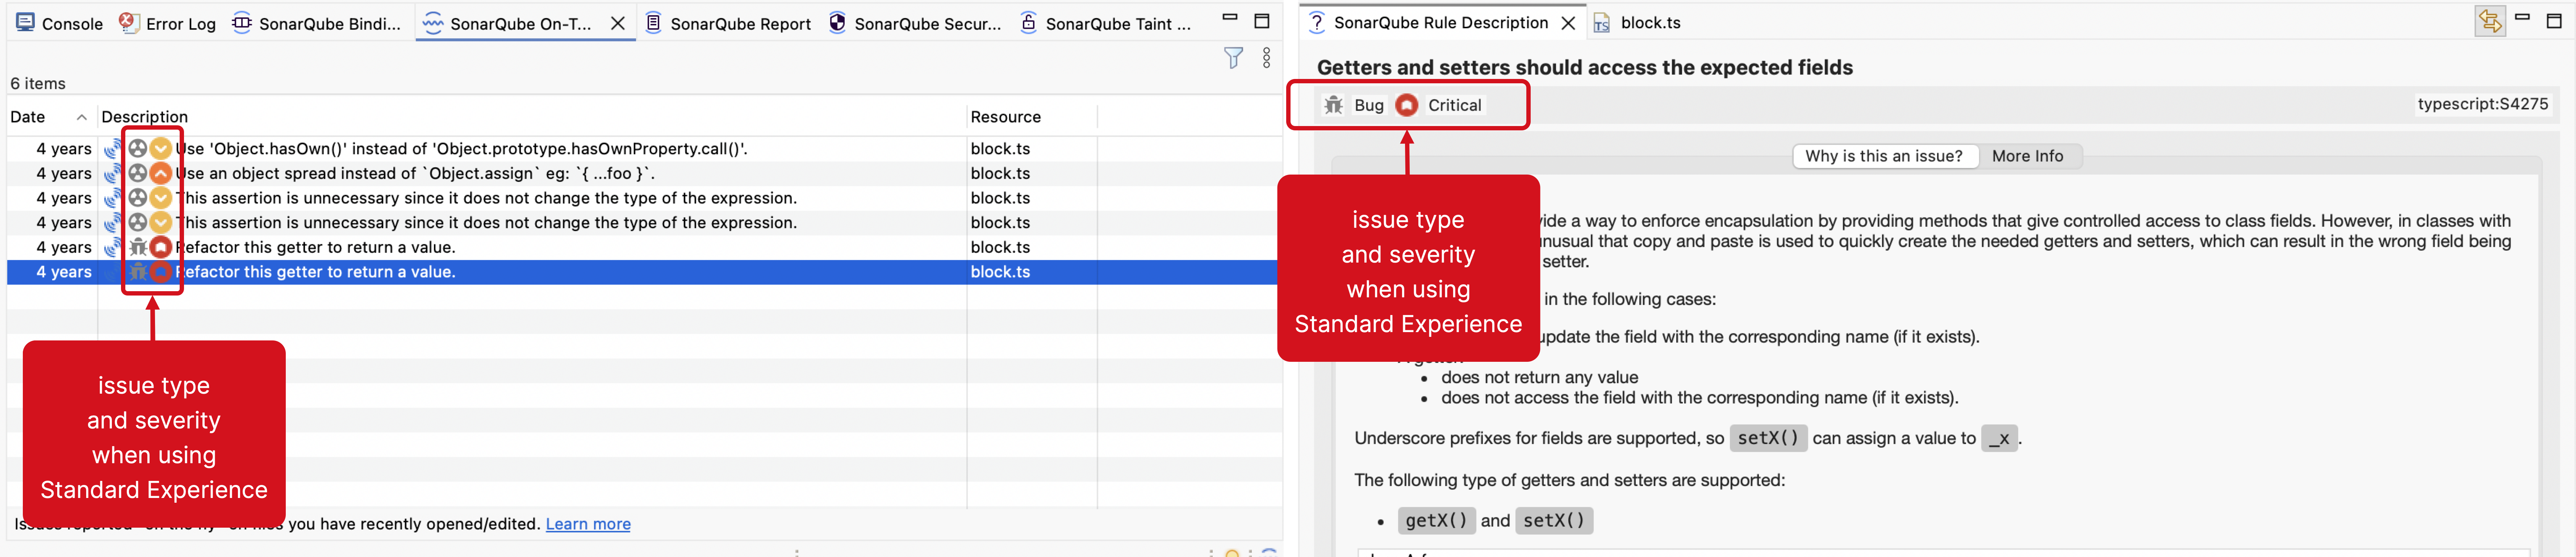Viewport: 2576px width, 557px height.
Task: Click the getX() code chip in list
Action: [x=1436, y=521]
